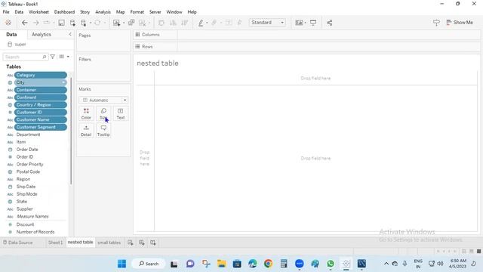Click the Detail mark card
This screenshot has width=483, height=272.
point(86,131)
